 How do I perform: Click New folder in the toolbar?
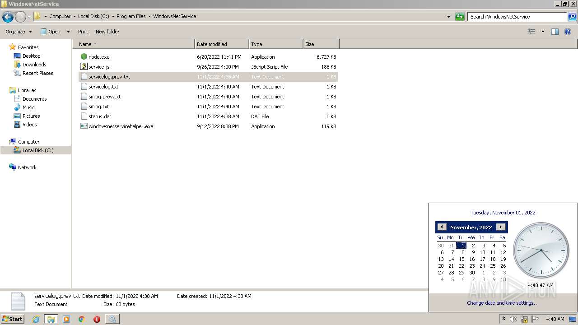[107, 32]
